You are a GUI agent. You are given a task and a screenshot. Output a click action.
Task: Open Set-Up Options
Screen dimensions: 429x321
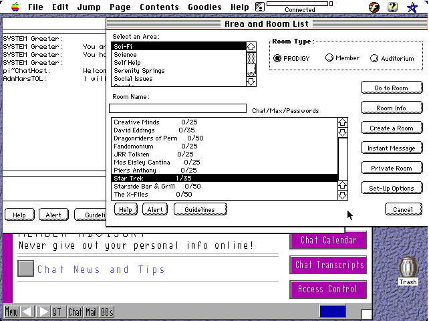click(x=392, y=188)
